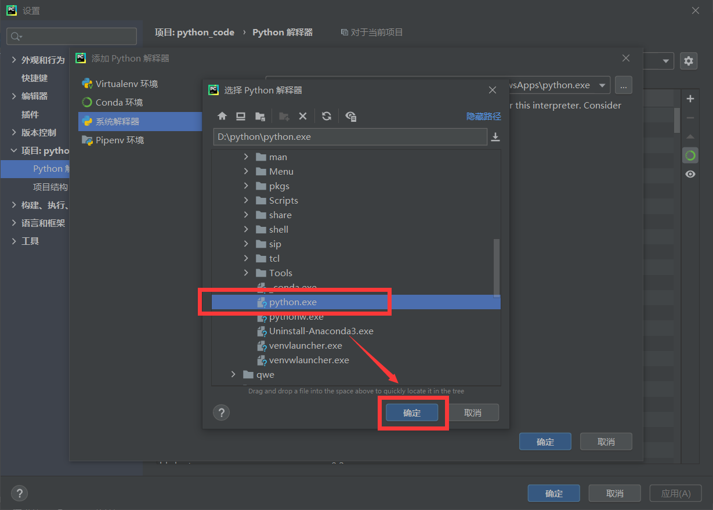Viewport: 713px width, 510px height.
Task: Close the Select Python Interpreter dialog
Action: coord(493,90)
